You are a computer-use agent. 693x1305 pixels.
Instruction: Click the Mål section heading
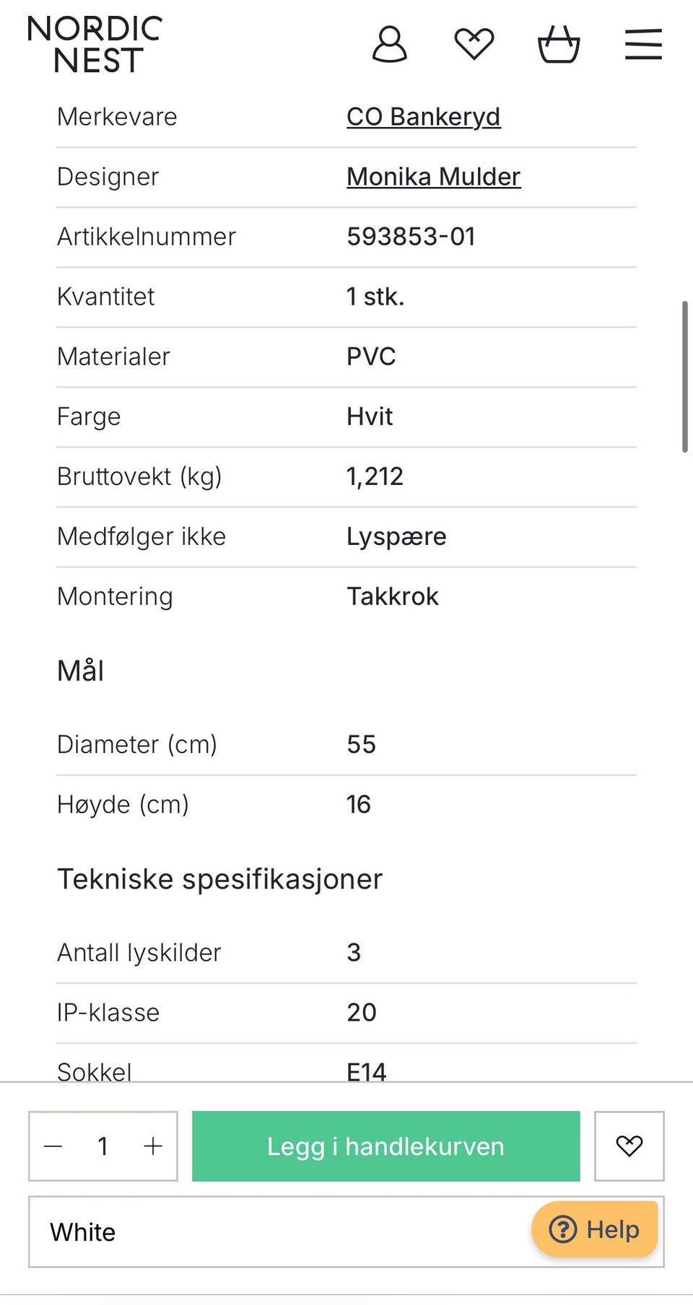coord(81,671)
